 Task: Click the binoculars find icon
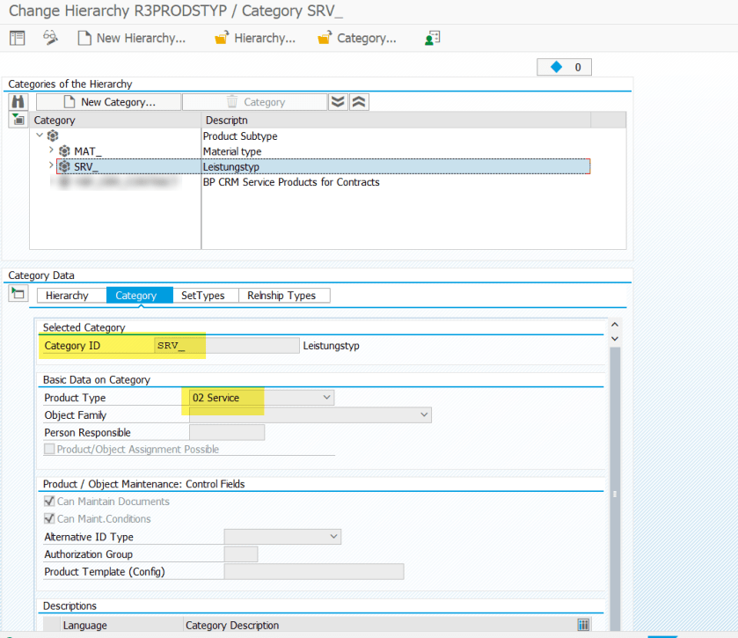pos(18,102)
